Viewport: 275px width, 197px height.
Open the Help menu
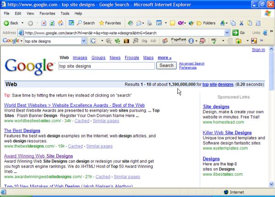(x=78, y=13)
